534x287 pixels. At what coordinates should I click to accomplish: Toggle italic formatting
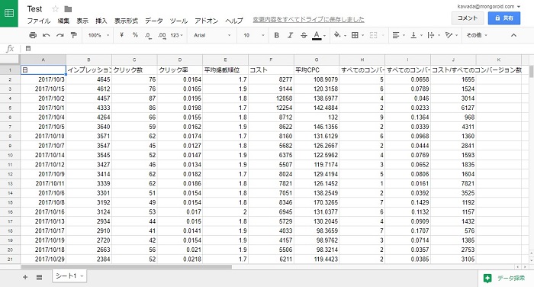[290, 35]
